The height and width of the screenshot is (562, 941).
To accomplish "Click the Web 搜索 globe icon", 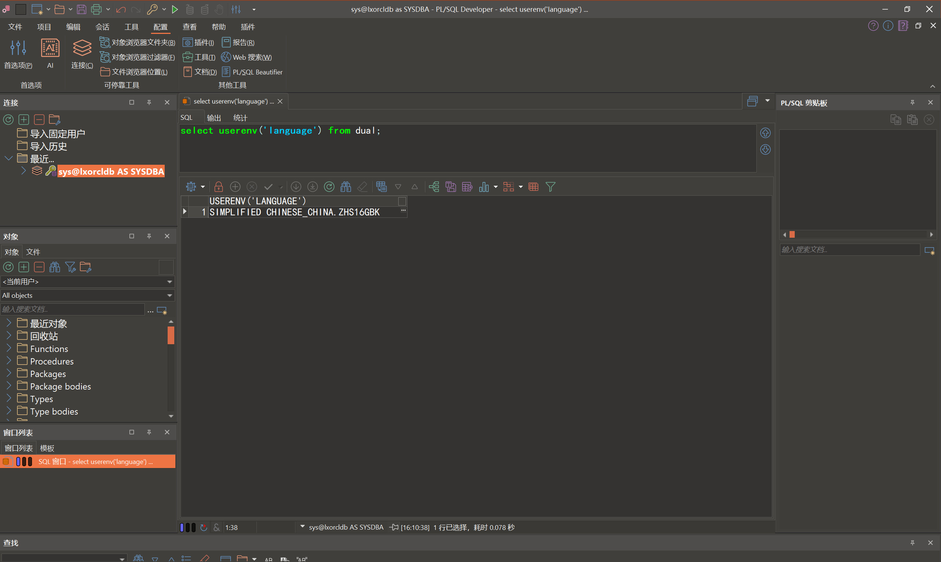I will [226, 57].
